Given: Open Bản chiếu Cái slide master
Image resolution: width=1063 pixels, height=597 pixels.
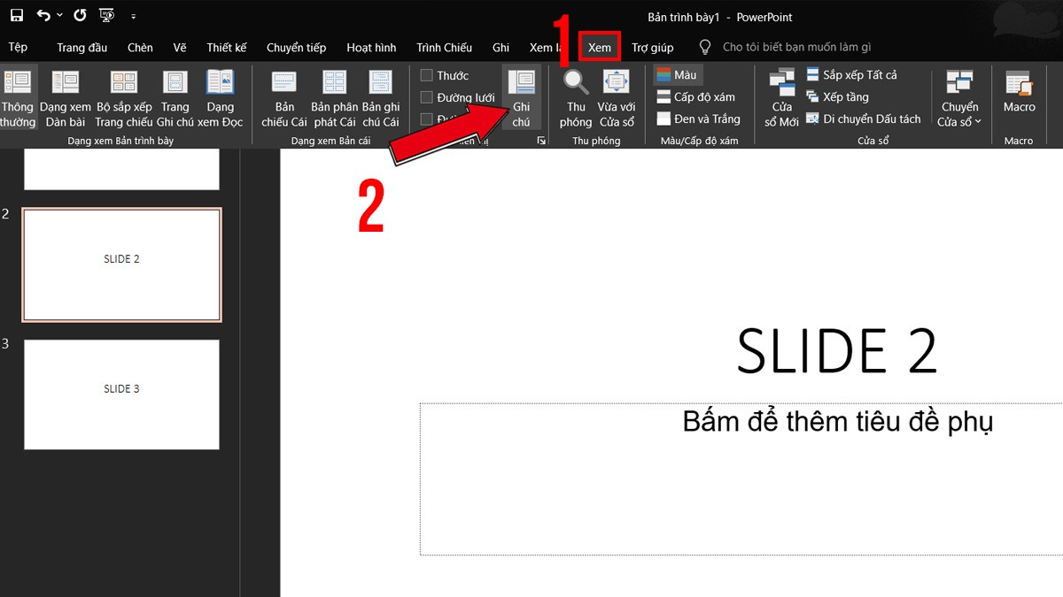Looking at the screenshot, I should (284, 99).
